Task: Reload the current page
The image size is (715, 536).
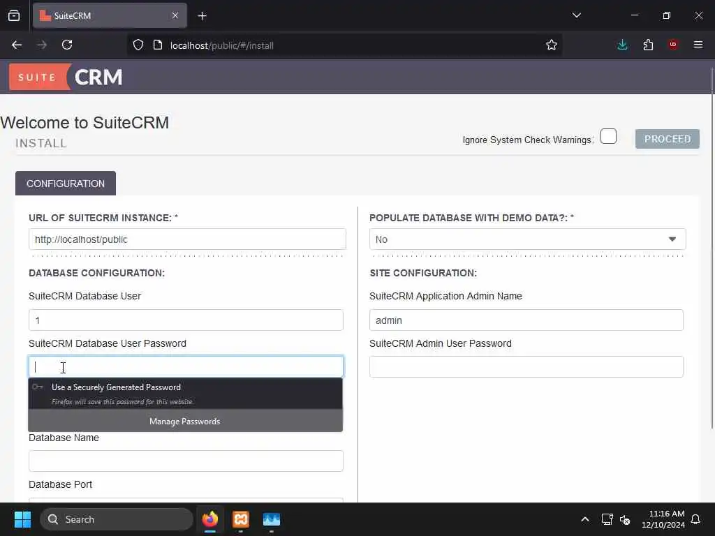Action: pyautogui.click(x=67, y=45)
